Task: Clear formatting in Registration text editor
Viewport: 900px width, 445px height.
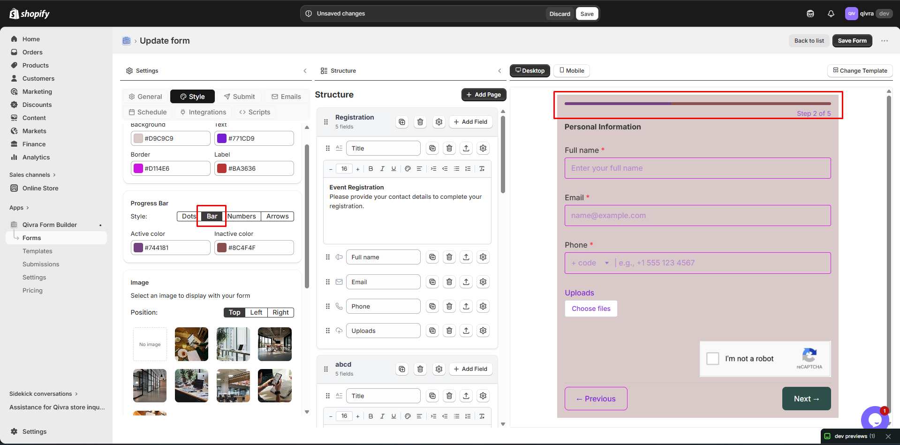Action: click(482, 169)
